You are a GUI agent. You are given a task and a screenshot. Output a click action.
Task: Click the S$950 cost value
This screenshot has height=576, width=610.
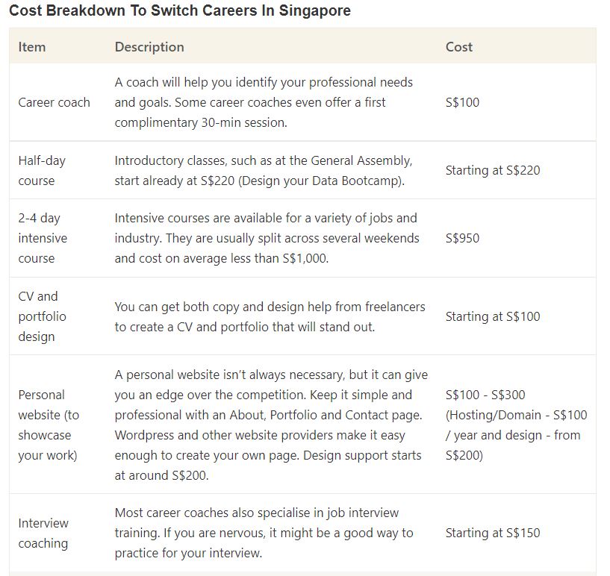click(x=462, y=238)
